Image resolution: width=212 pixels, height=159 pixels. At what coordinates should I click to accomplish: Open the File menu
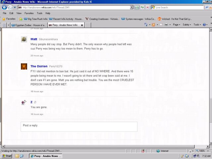[4, 13]
